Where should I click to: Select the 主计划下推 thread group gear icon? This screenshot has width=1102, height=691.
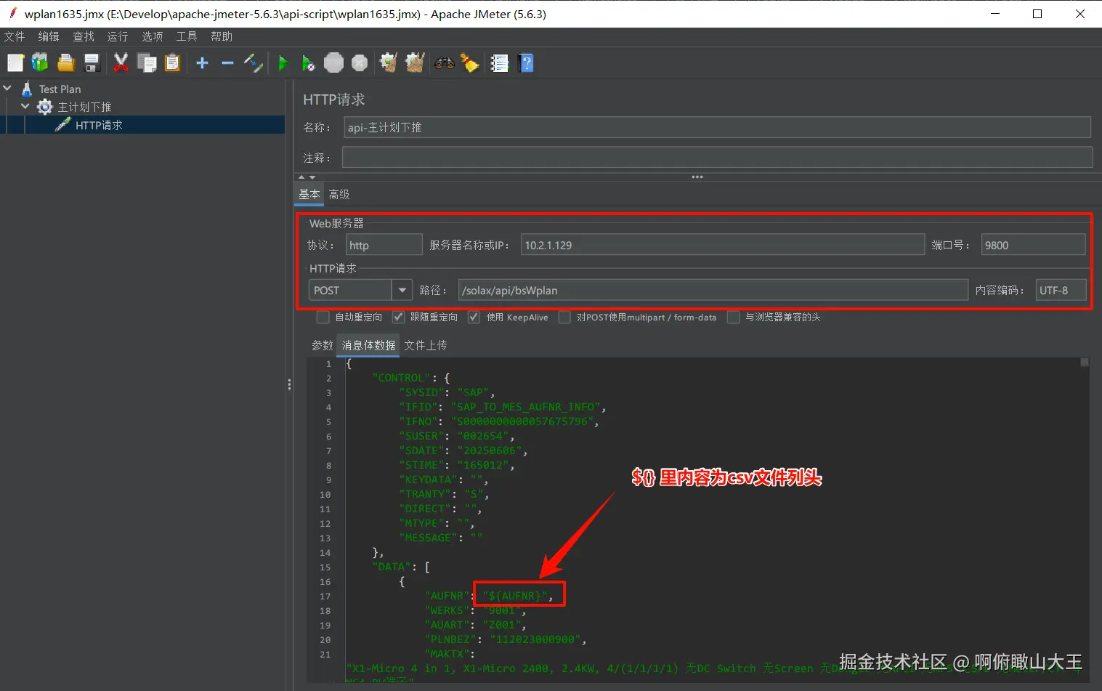coord(45,107)
